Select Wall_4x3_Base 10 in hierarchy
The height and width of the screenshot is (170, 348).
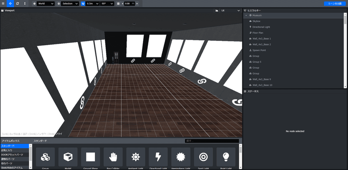pos(293,85)
